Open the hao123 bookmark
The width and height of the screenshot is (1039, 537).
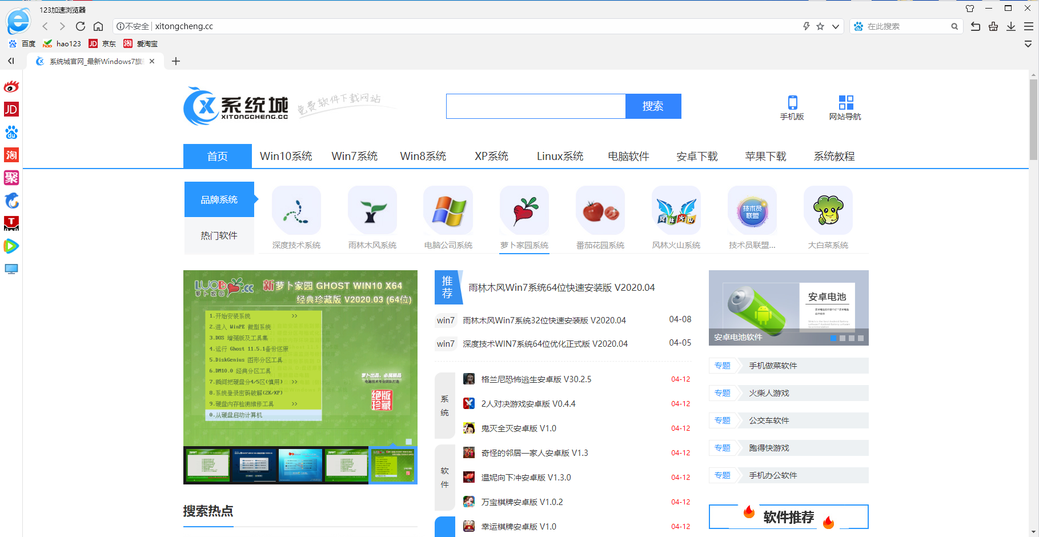[62, 44]
